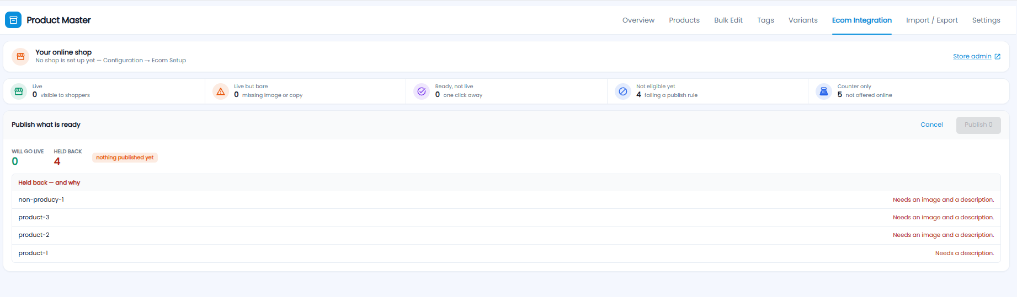The height and width of the screenshot is (297, 1017).
Task: Click the Cancel link
Action: pyautogui.click(x=931, y=125)
